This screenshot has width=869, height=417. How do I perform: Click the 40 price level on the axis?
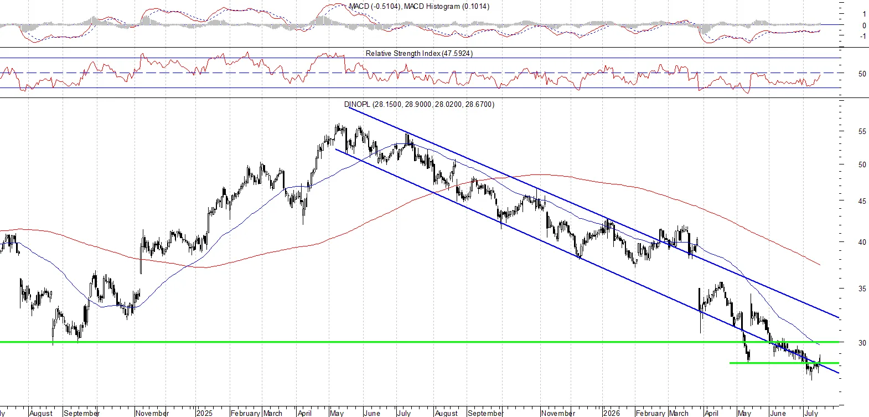[x=862, y=242]
